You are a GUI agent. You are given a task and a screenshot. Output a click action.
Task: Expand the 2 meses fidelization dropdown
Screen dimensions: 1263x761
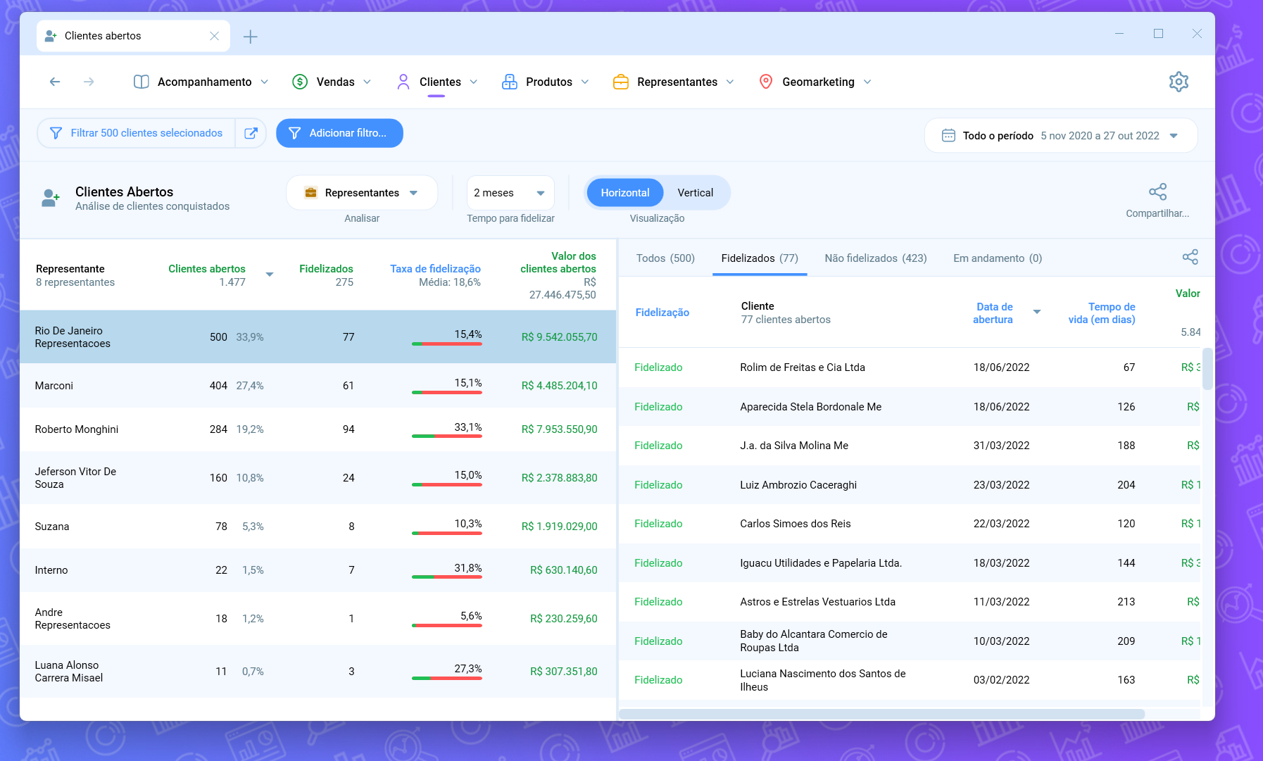pyautogui.click(x=510, y=193)
